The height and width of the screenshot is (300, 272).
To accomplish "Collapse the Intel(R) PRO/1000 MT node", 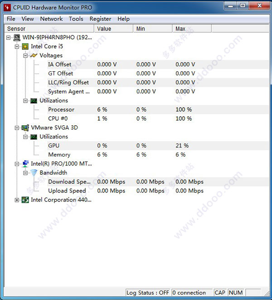I will click(17, 164).
